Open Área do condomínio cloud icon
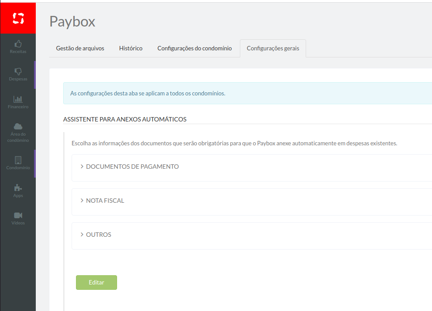The image size is (432, 311). [x=18, y=126]
